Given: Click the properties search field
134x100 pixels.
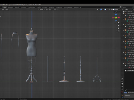Looking at the screenshot, I should coord(129,90).
